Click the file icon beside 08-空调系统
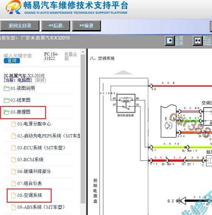212x215 pixels. point(13,195)
